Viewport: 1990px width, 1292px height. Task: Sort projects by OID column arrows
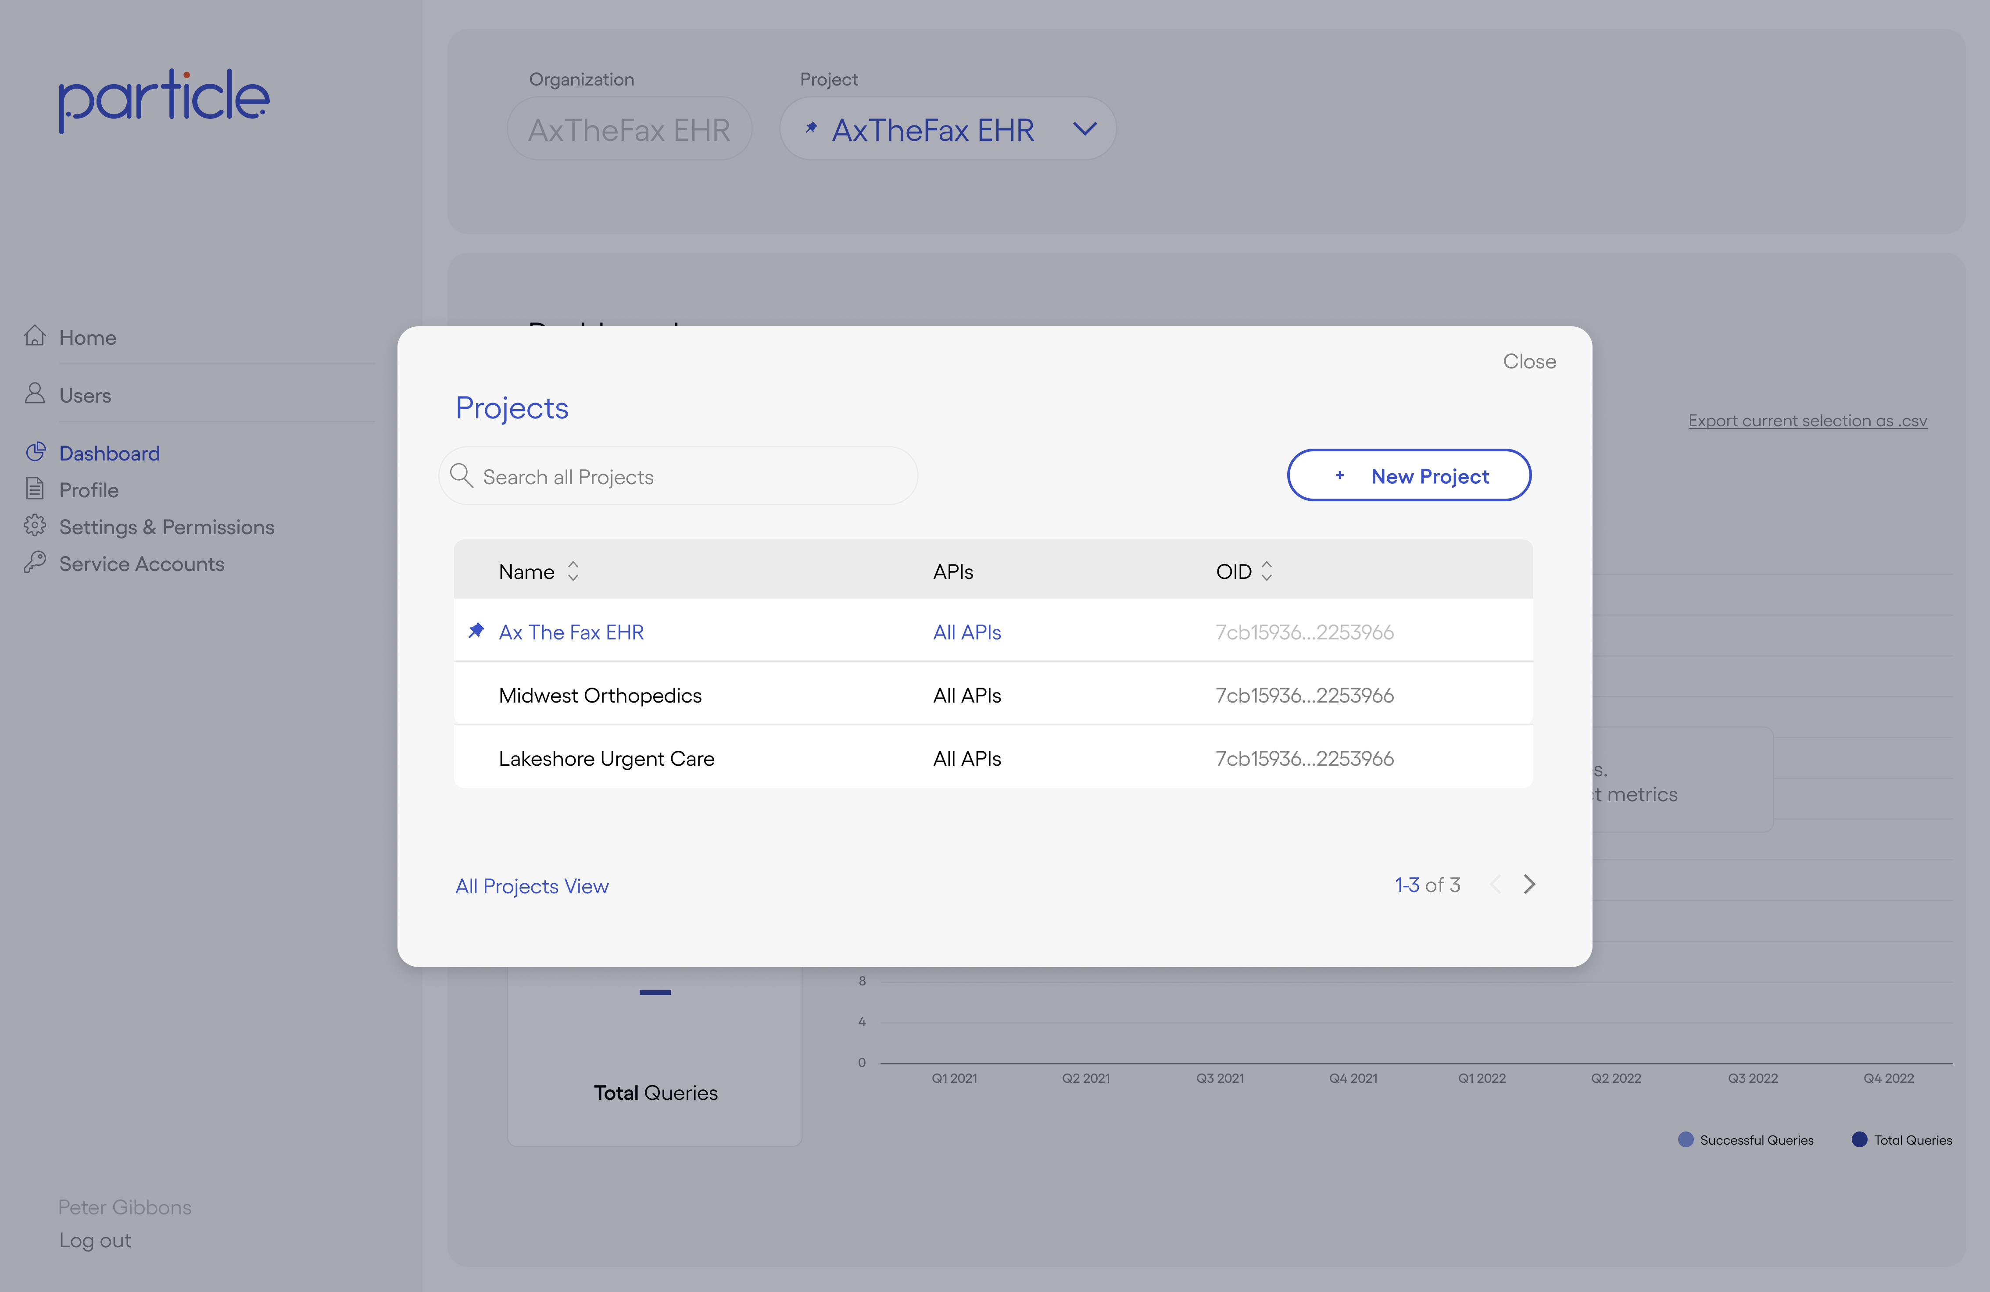(x=1267, y=571)
